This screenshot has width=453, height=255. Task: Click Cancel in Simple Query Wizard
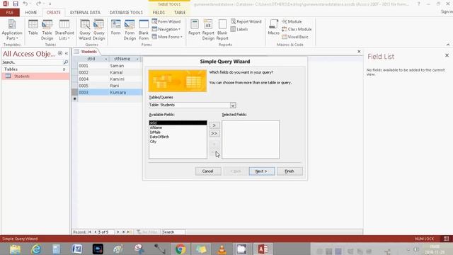click(208, 171)
